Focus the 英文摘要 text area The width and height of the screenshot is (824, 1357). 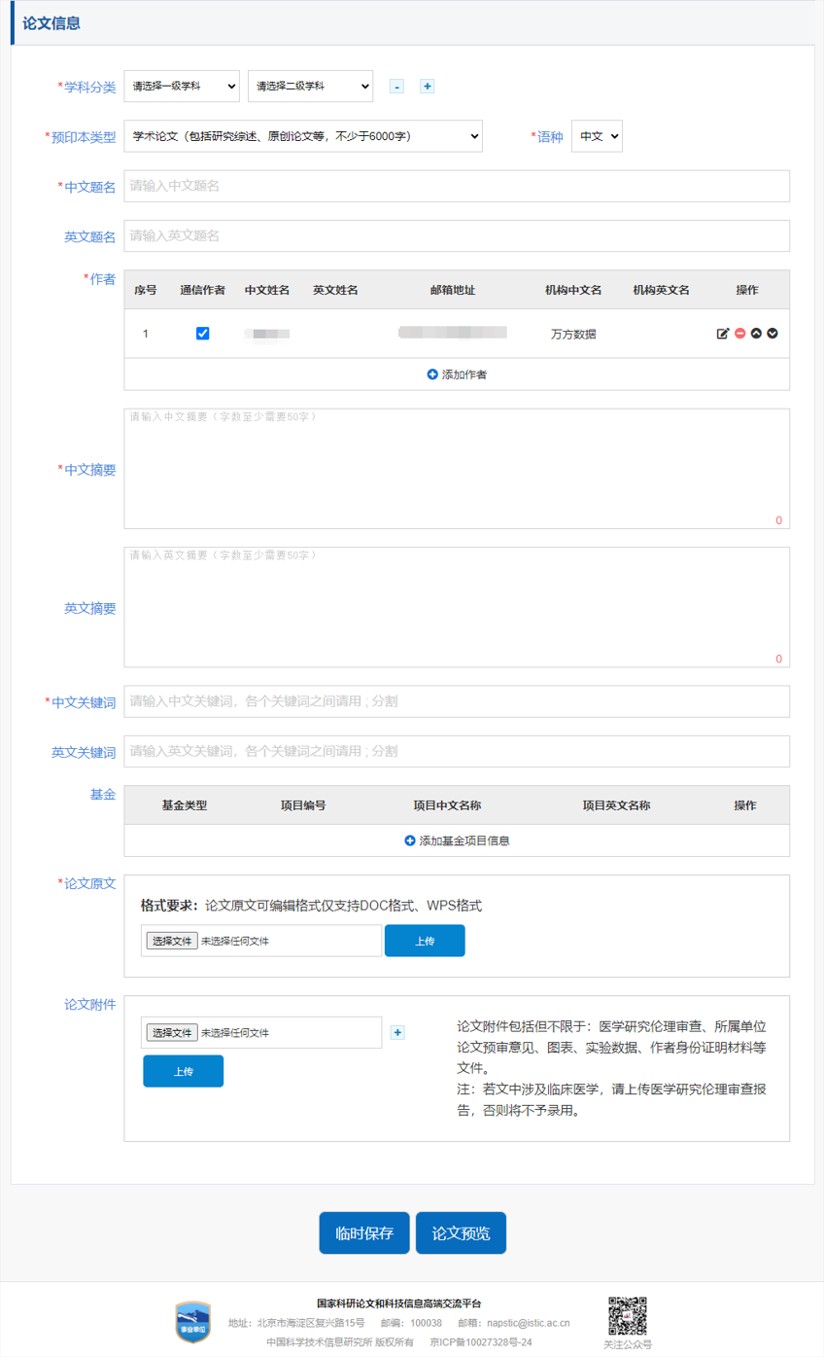(457, 607)
